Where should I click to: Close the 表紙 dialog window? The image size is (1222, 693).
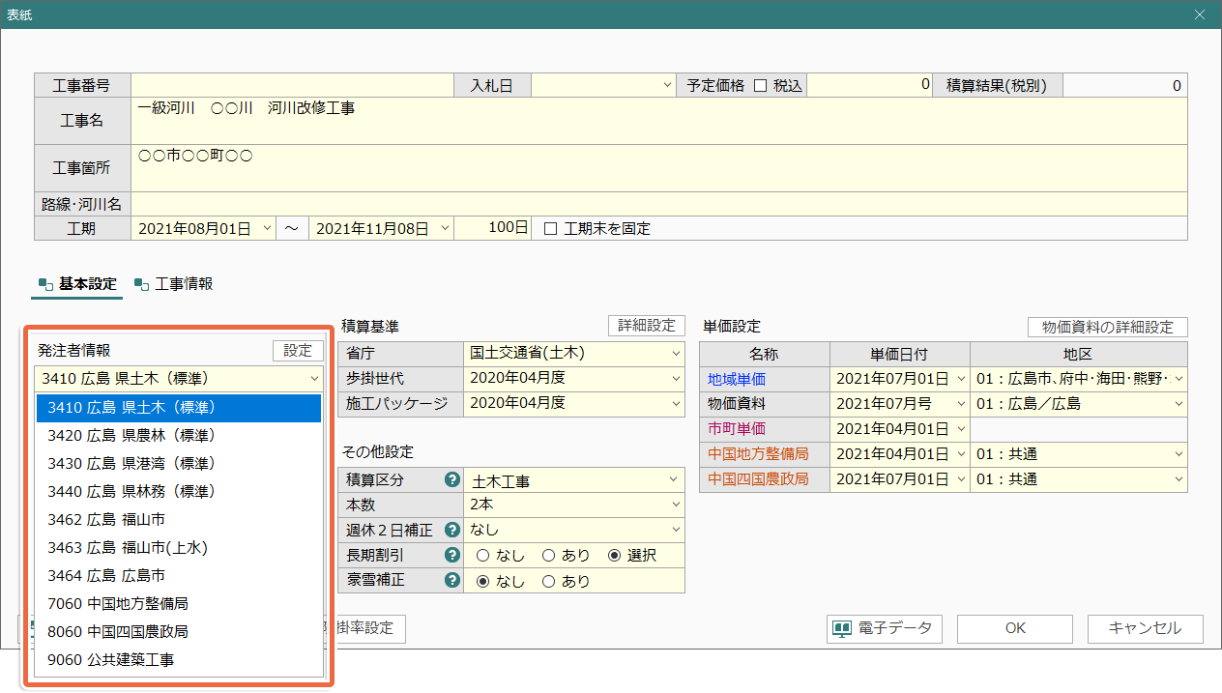(x=1200, y=14)
